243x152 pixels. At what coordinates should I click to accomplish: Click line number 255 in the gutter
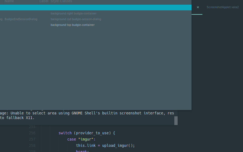coord(32,127)
